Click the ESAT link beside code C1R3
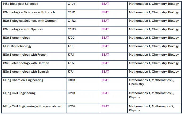This screenshot has height=115, width=182. (105, 29)
